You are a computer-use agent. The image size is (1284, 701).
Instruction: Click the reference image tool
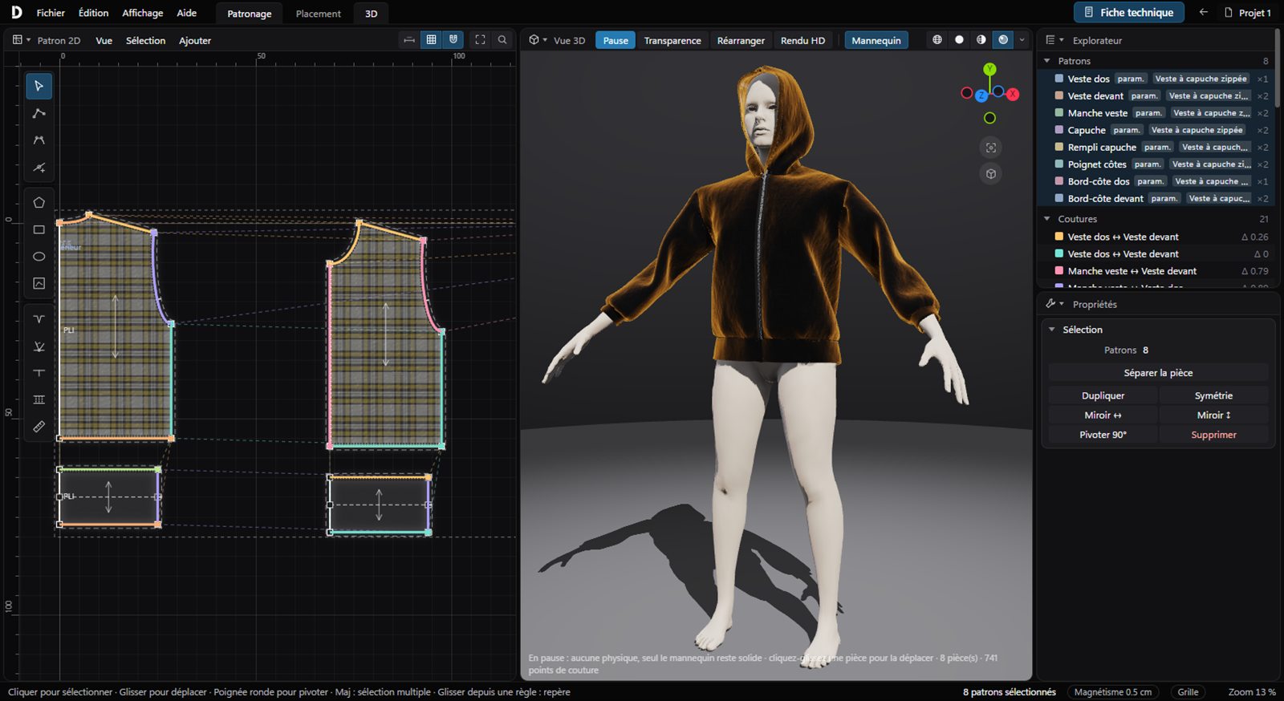point(39,283)
